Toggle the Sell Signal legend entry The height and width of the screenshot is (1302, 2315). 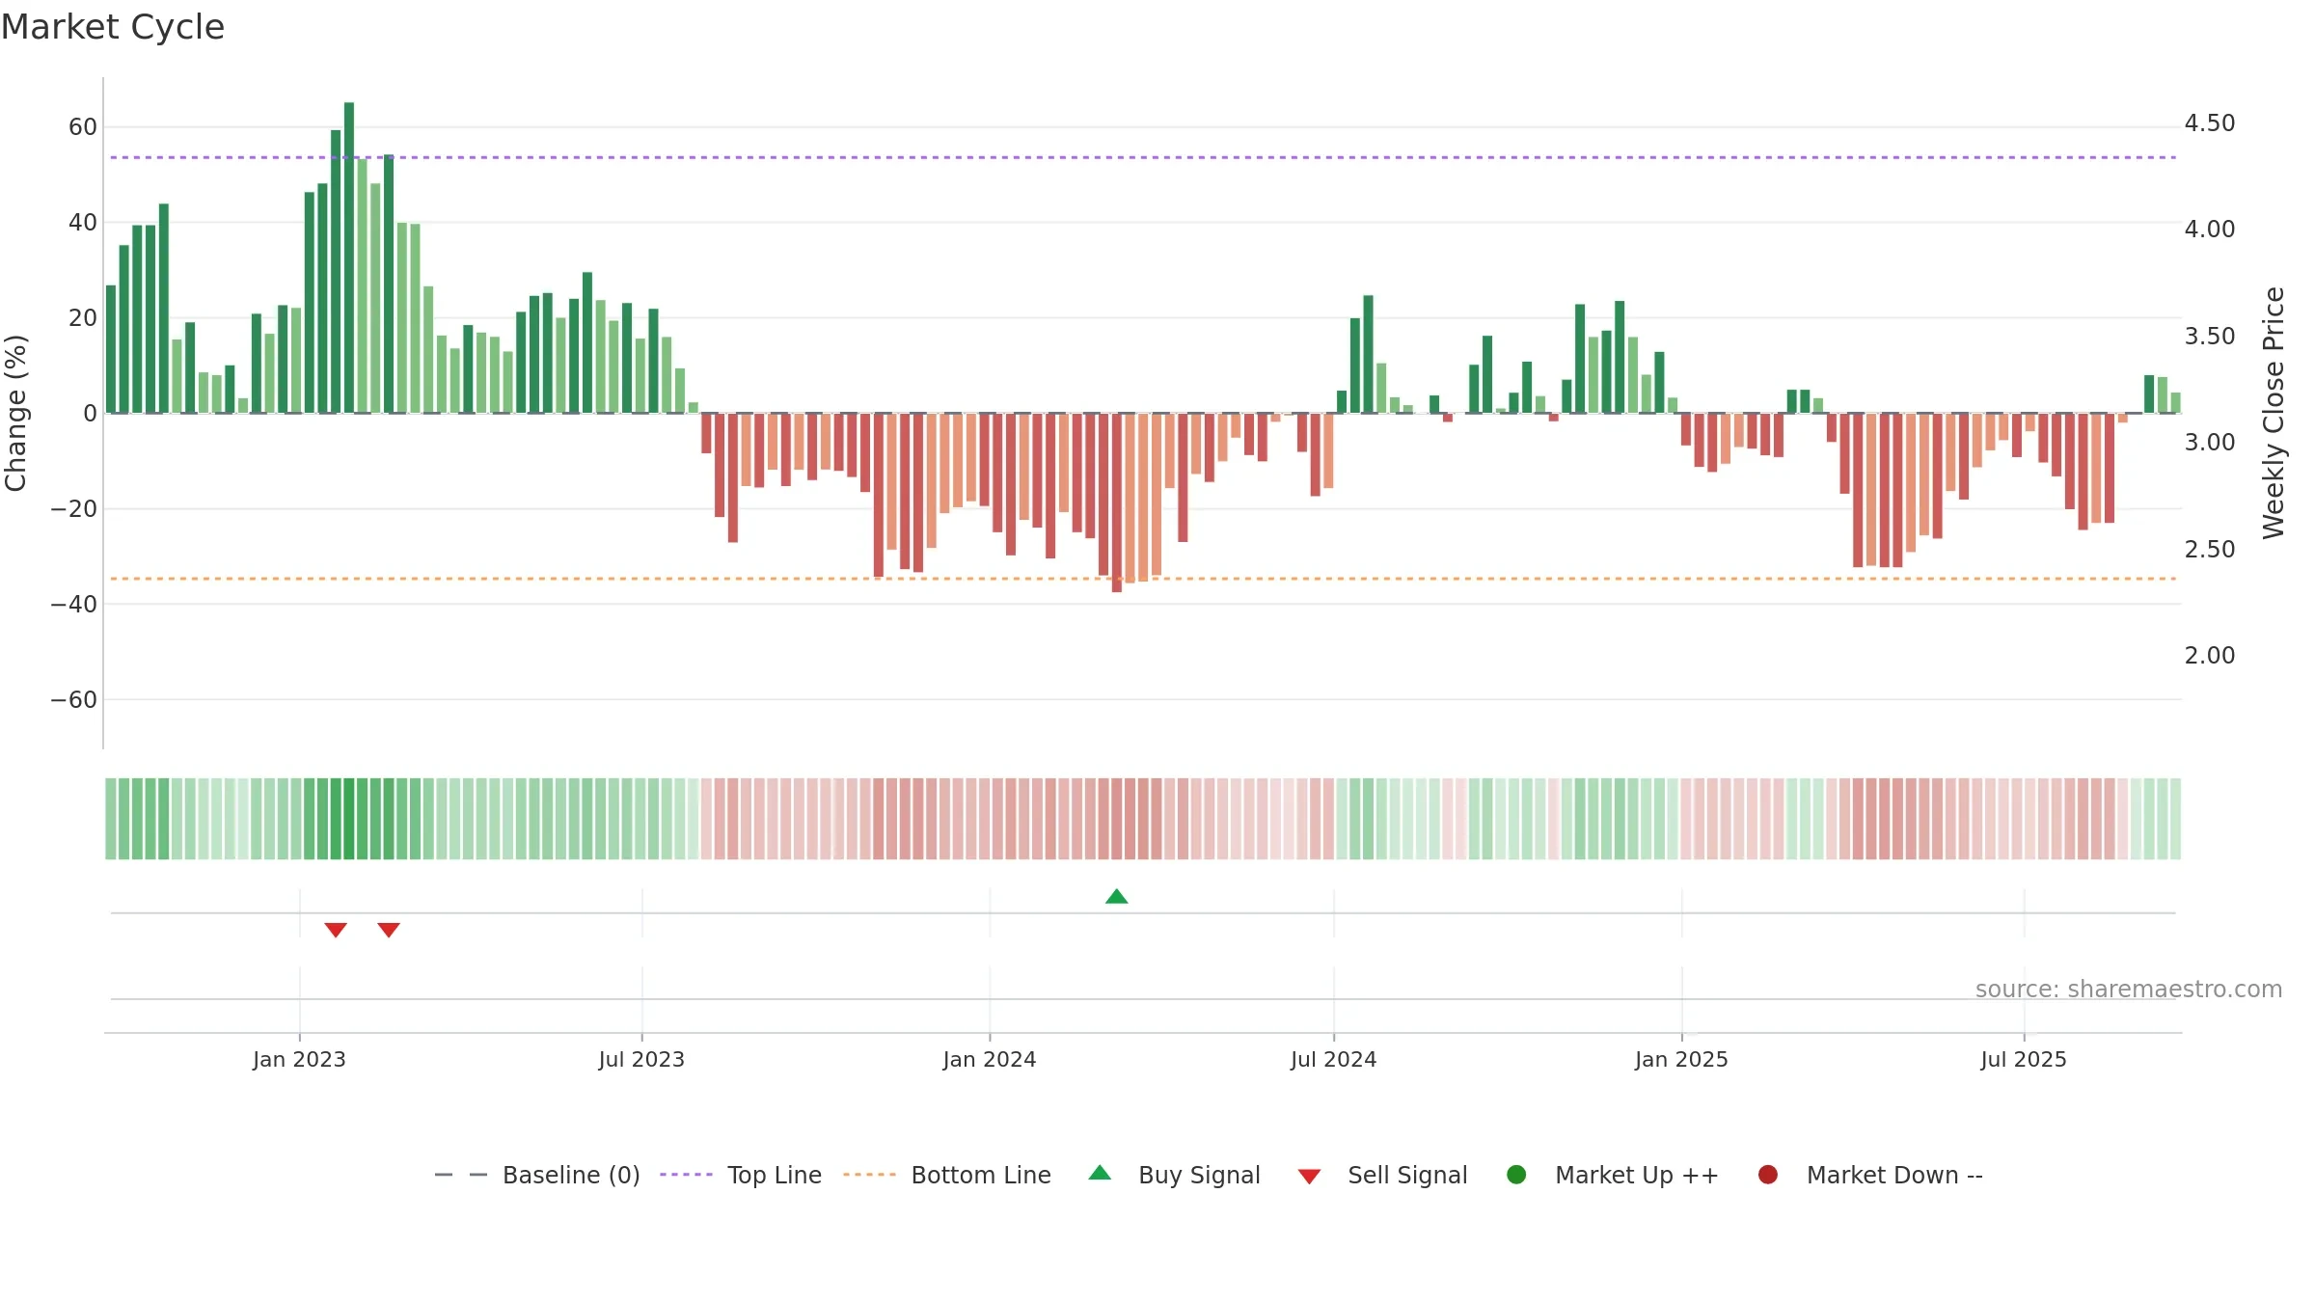point(1382,1175)
